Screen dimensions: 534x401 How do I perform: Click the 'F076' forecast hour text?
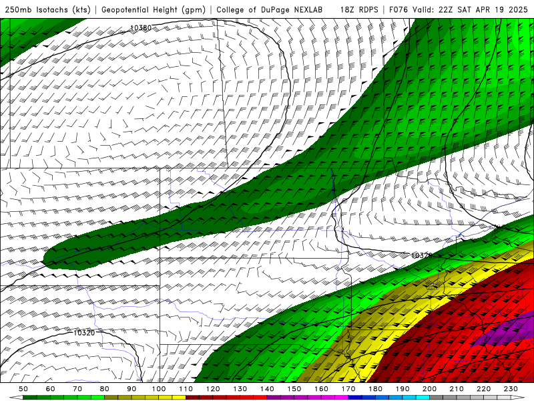point(398,9)
